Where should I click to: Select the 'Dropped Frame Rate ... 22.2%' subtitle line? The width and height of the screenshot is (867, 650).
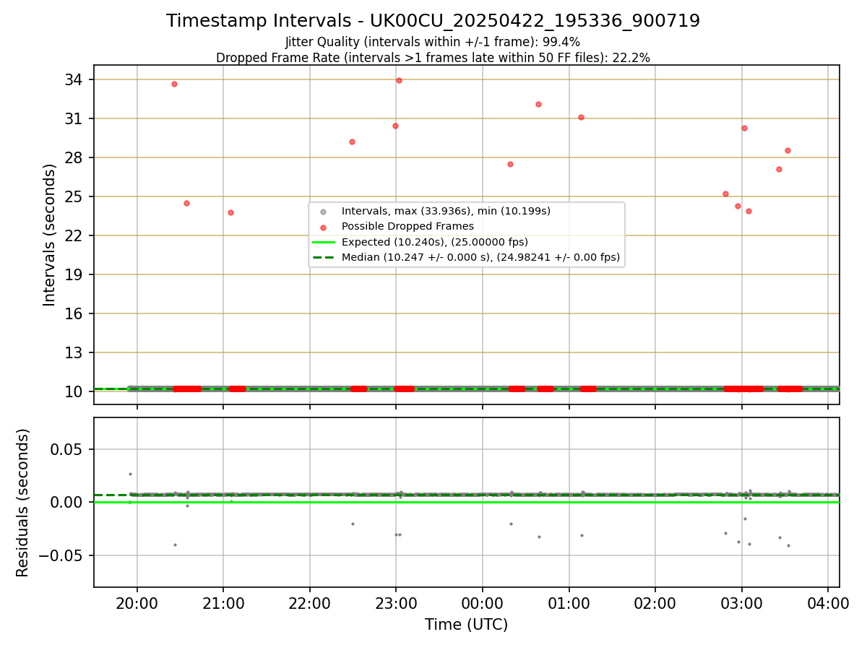pyautogui.click(x=433, y=58)
